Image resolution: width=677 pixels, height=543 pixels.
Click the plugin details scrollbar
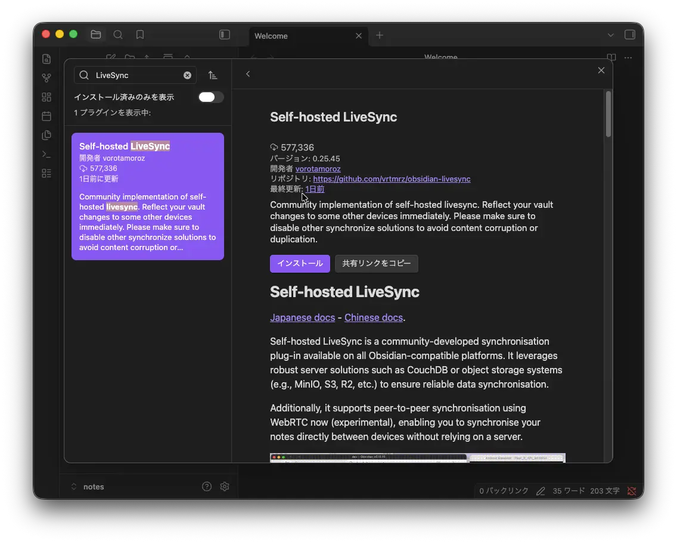pyautogui.click(x=608, y=114)
